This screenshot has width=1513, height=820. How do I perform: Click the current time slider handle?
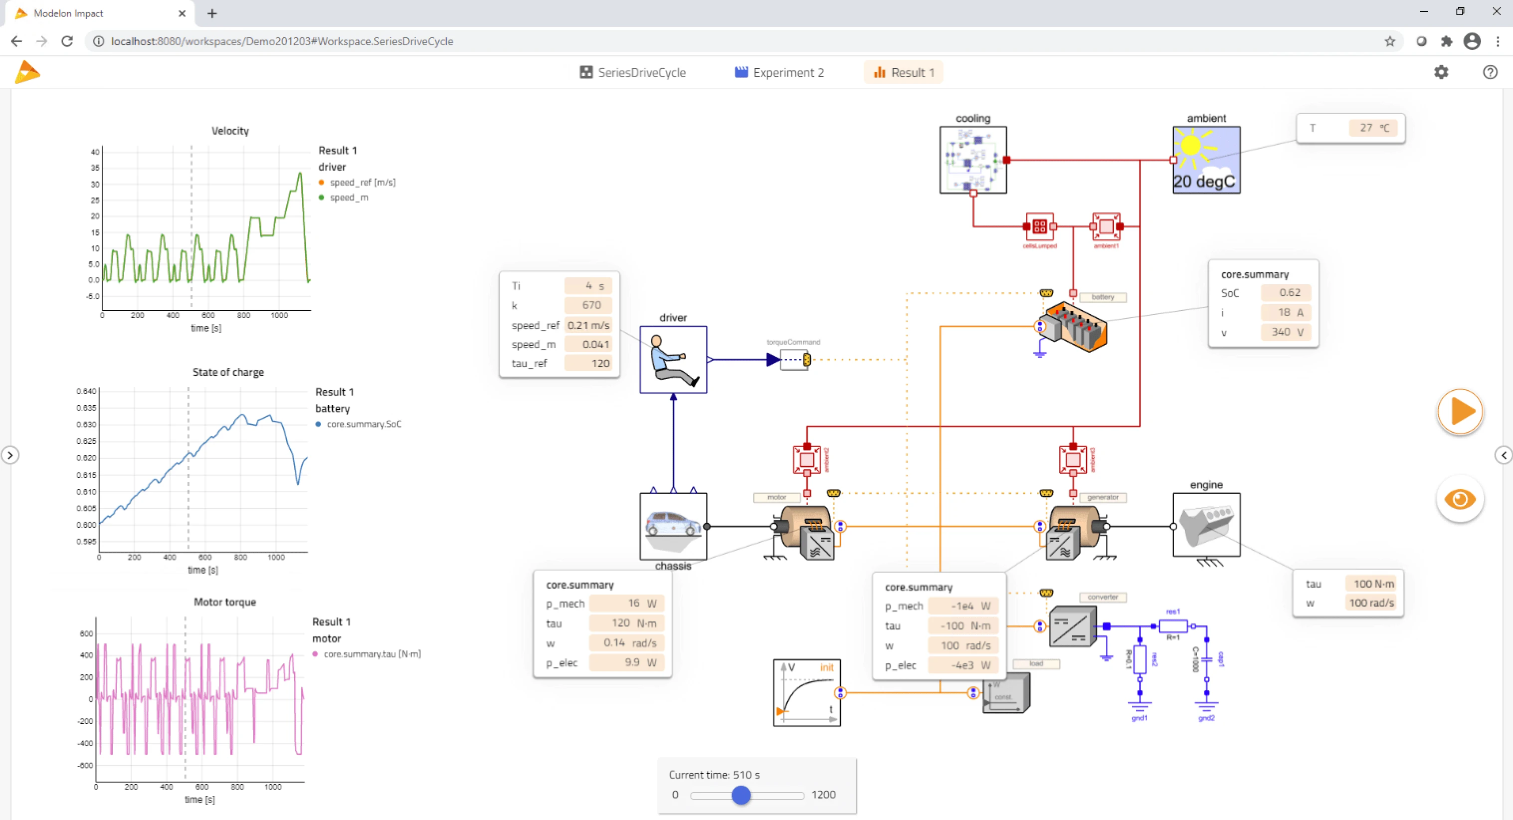pos(741,796)
